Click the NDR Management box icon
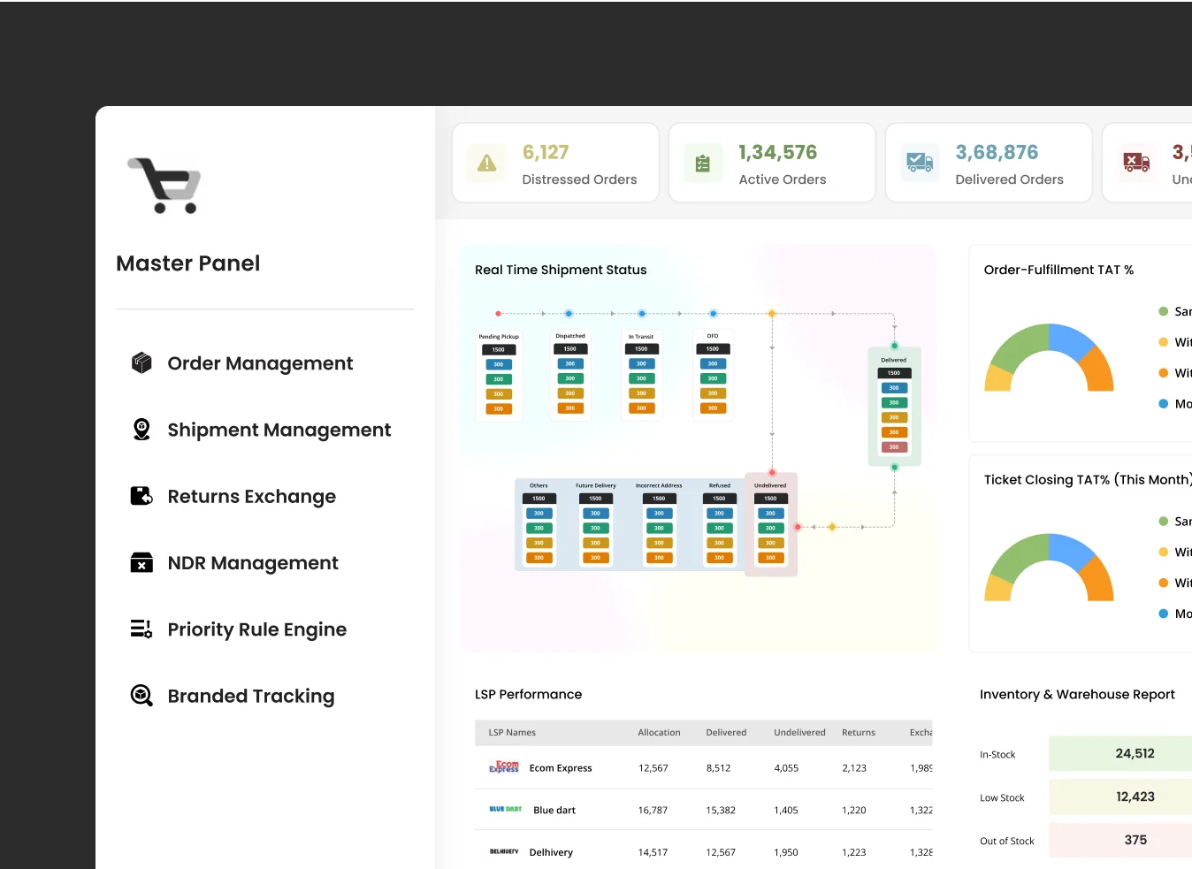 141,562
